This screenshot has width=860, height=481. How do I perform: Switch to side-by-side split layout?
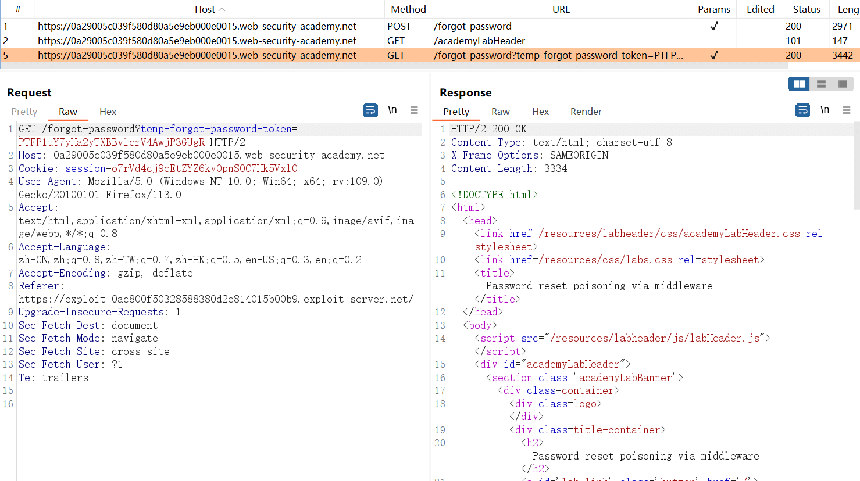coord(800,84)
